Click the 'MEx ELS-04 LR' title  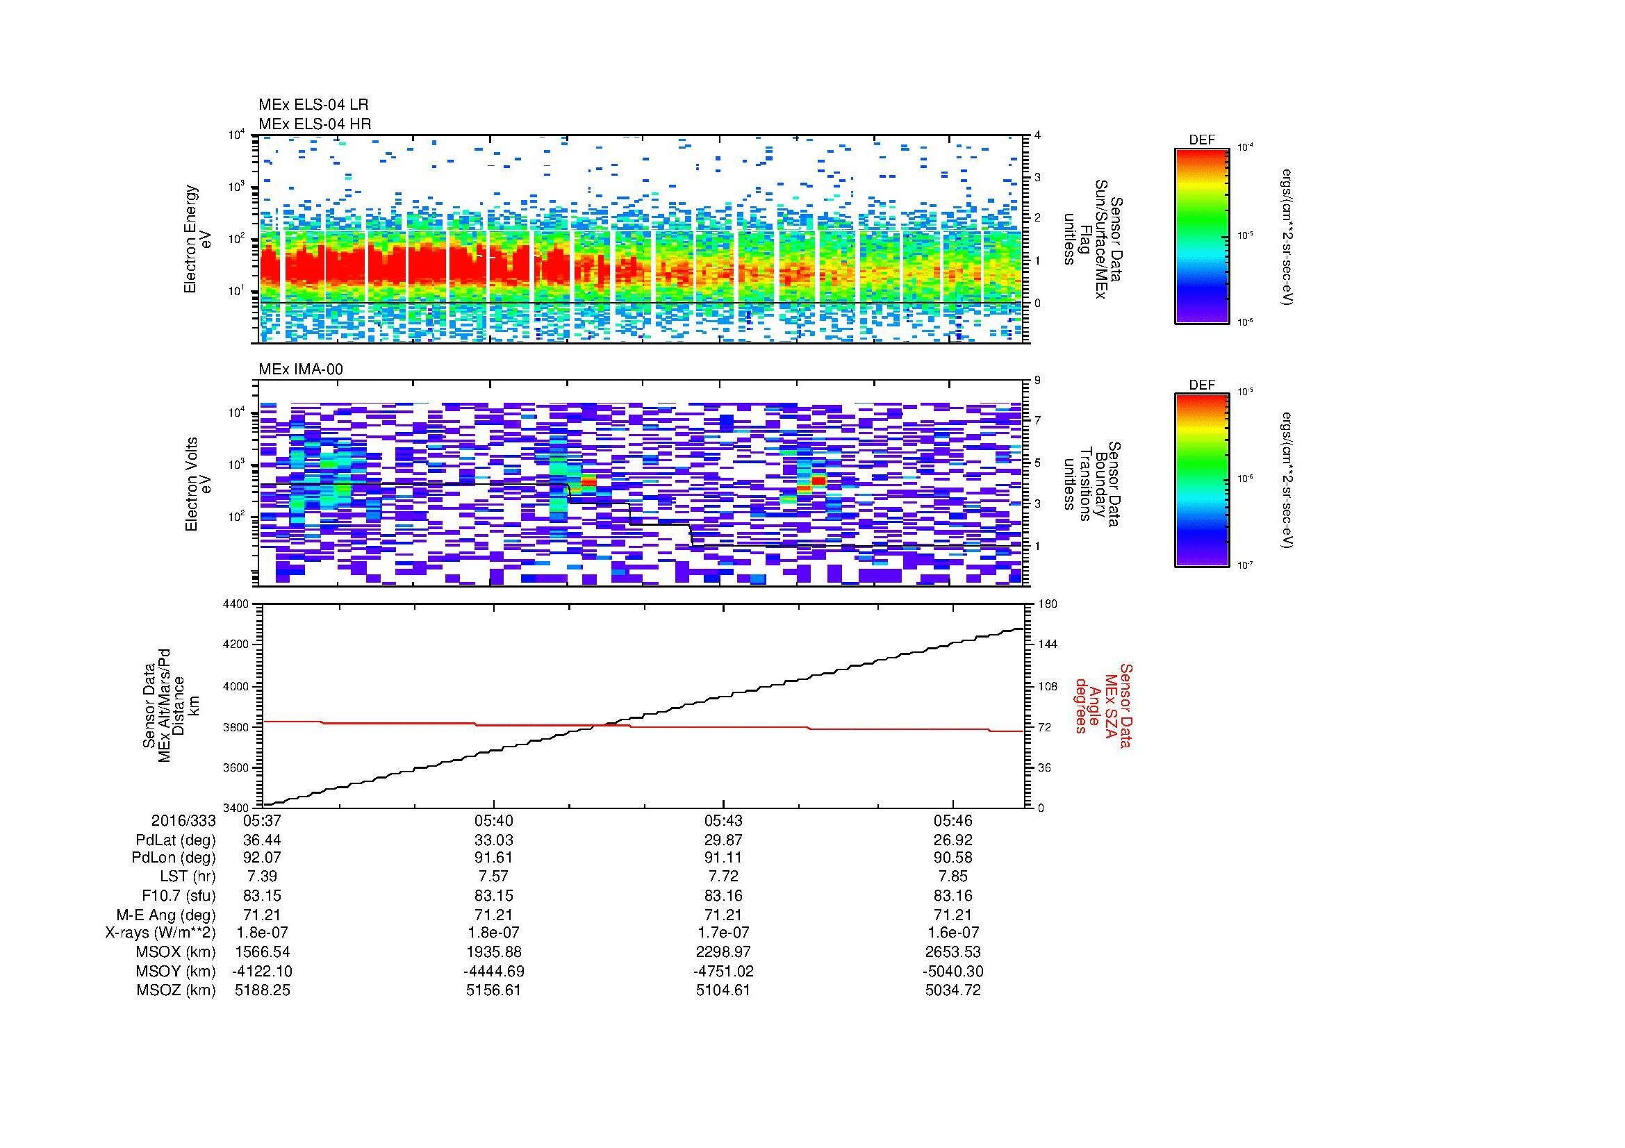(313, 105)
